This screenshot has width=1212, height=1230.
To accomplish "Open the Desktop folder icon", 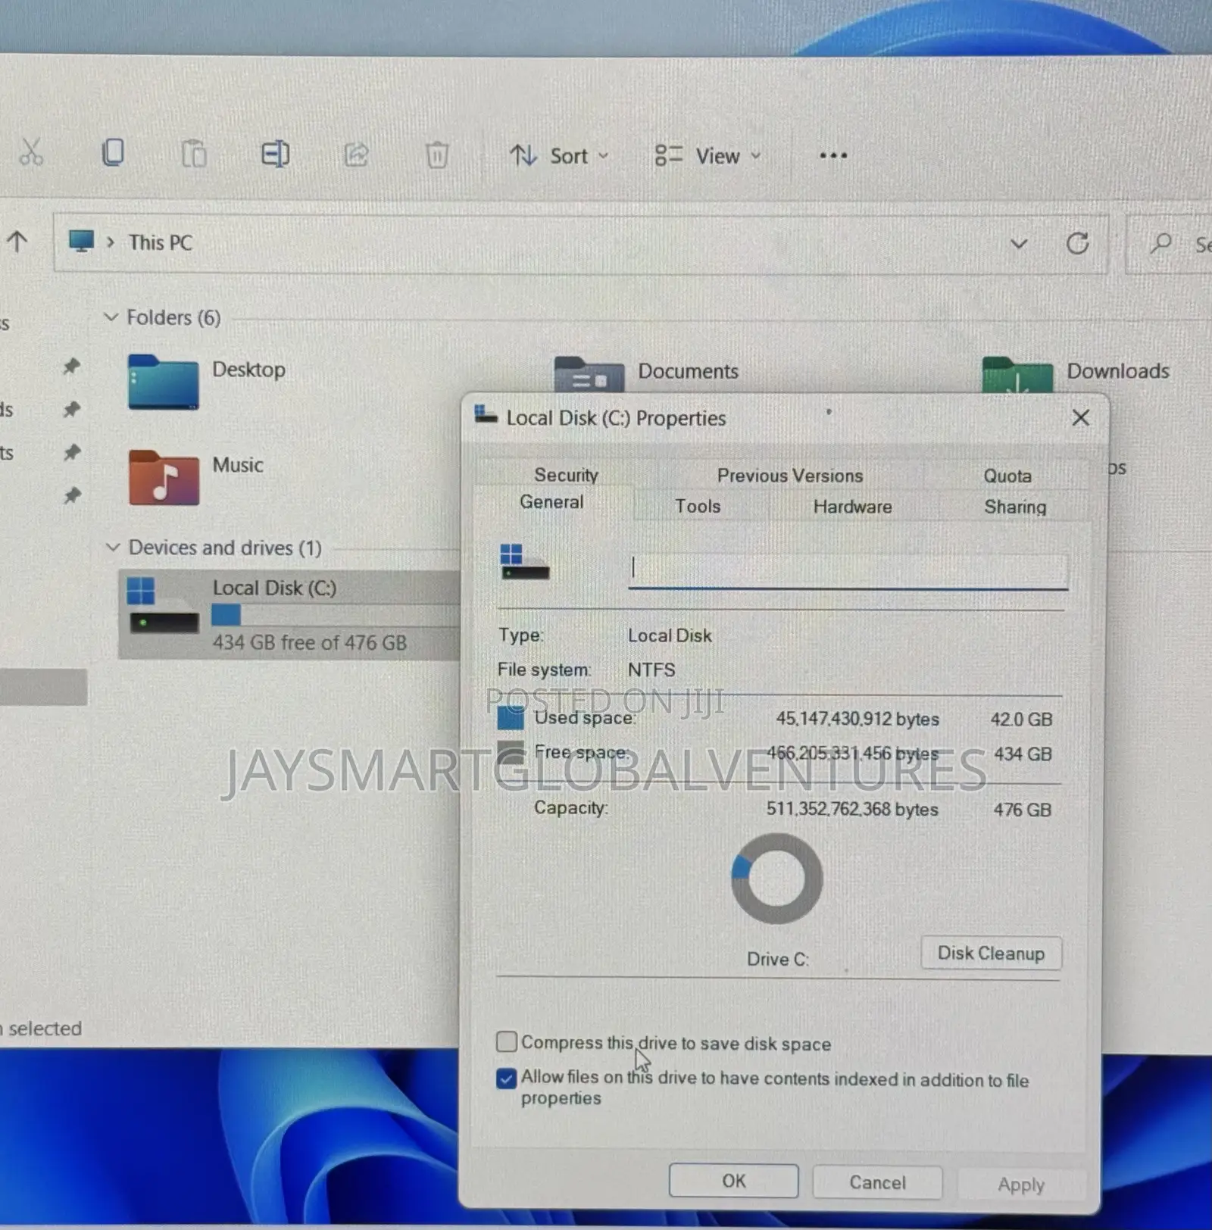I will coord(164,382).
